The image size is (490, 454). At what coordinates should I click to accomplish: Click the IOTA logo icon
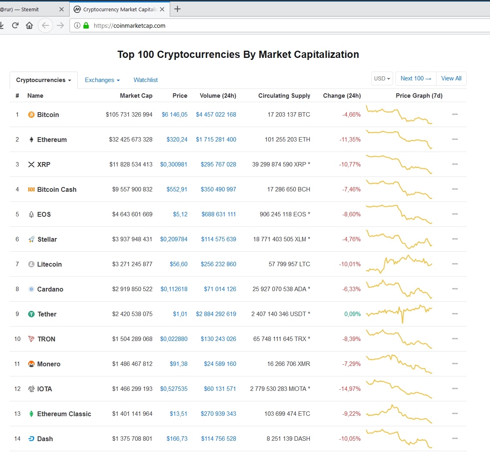tap(31, 389)
